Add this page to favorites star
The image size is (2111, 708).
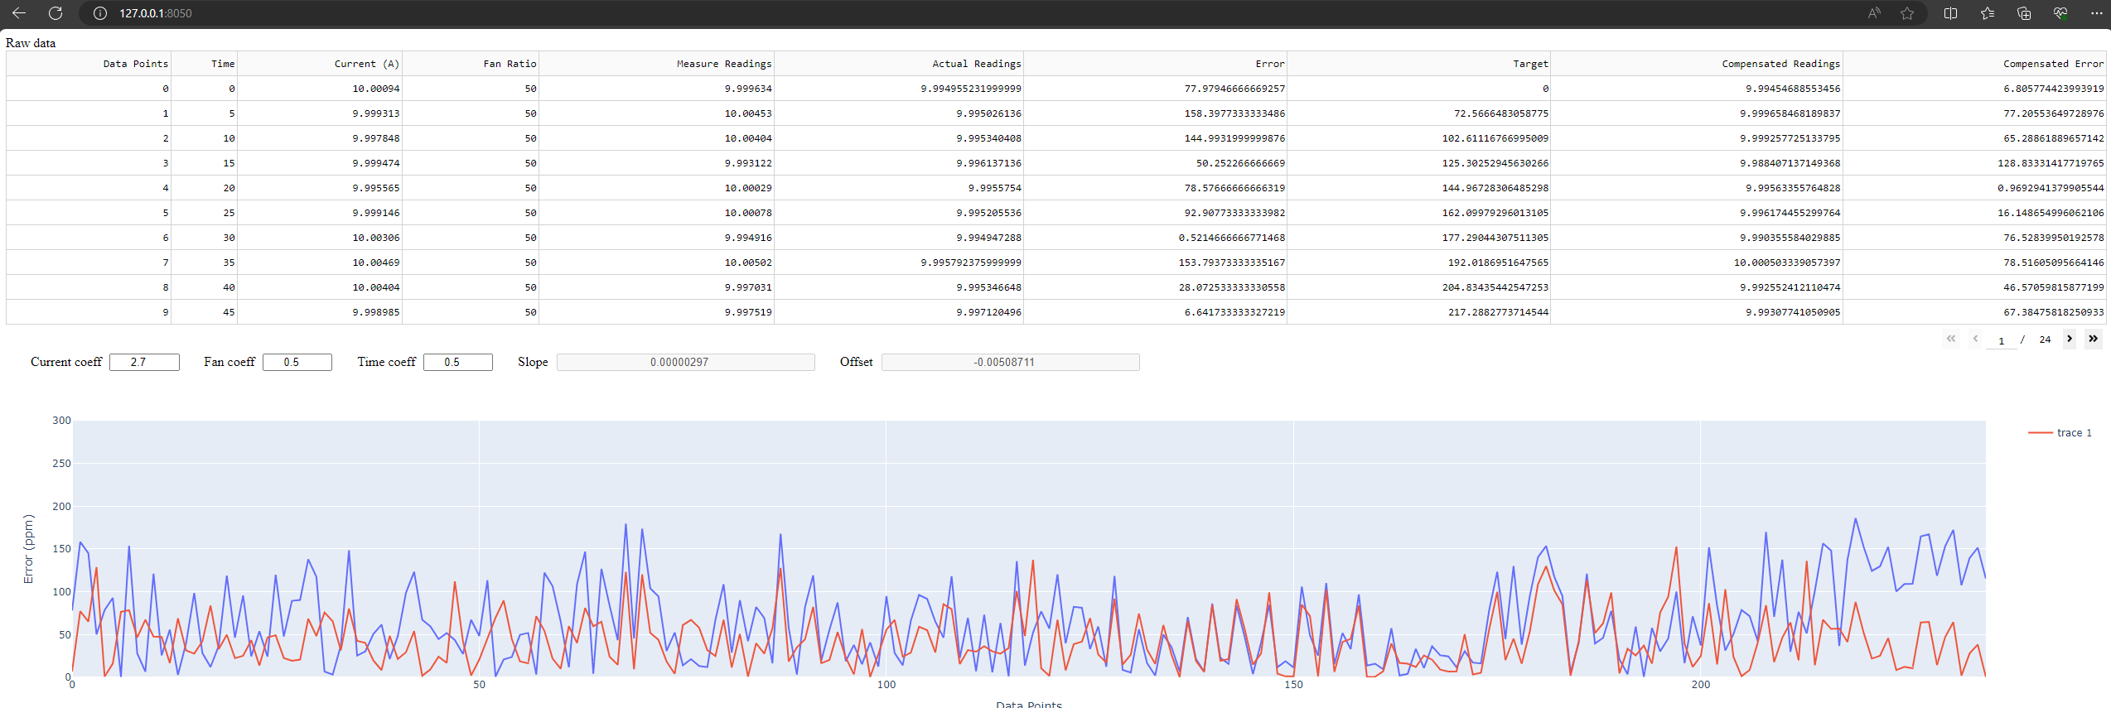(1907, 13)
